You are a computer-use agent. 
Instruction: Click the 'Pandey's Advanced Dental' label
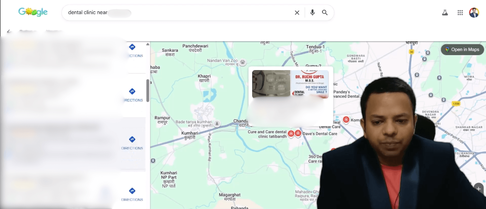[346, 94]
